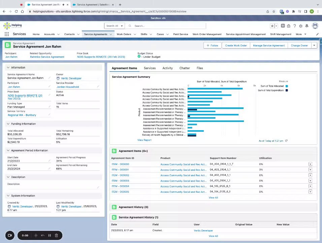Click the browser share icon

pyautogui.click(x=267, y=11)
